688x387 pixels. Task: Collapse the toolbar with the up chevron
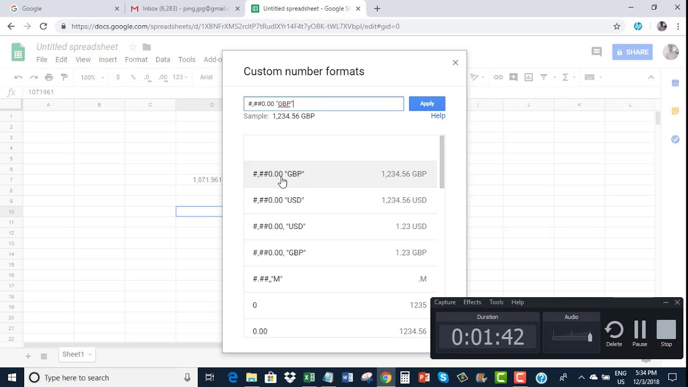651,77
